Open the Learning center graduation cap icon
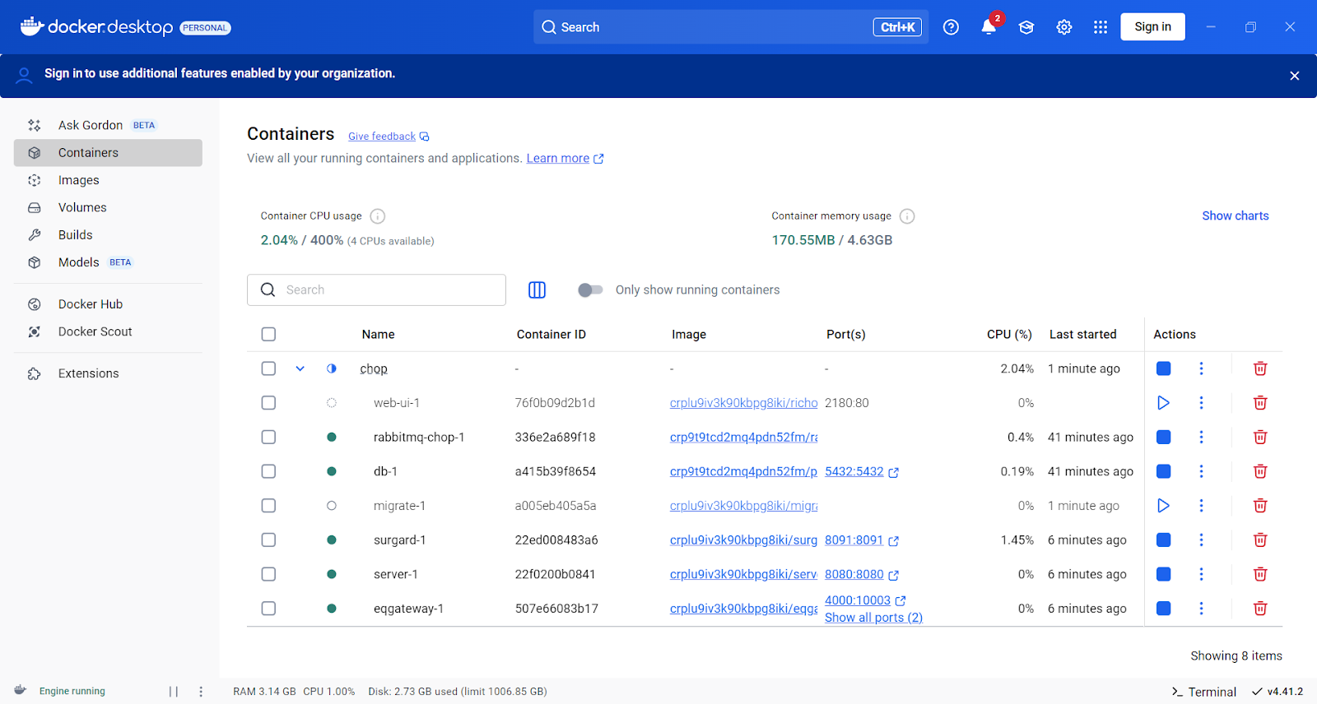Viewport: 1317px width, 704px height. [1026, 27]
